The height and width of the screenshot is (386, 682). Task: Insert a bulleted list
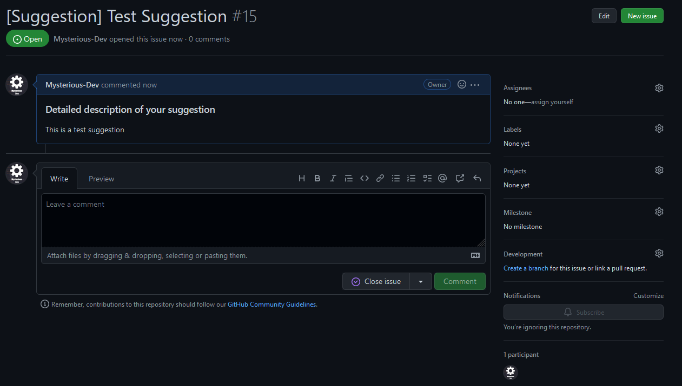(396, 178)
